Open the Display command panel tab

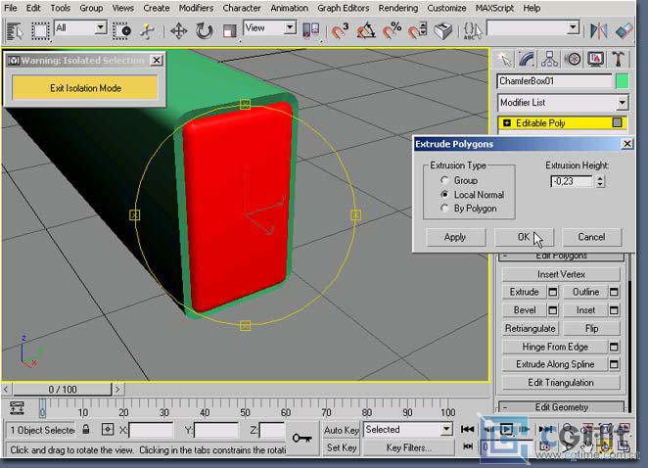click(x=595, y=60)
